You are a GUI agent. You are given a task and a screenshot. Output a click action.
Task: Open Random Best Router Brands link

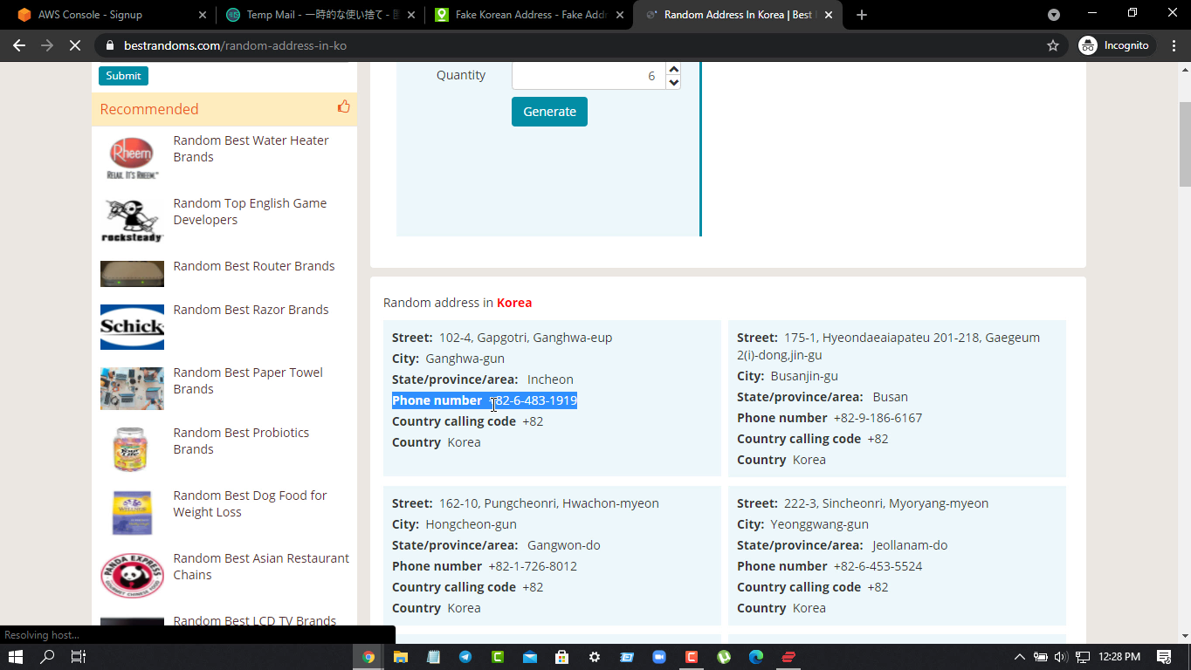point(253,266)
